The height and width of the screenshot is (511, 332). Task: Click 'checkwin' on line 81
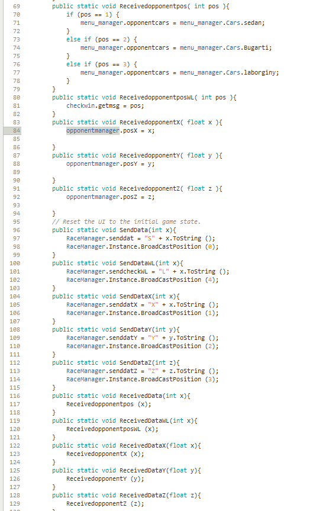click(80, 105)
